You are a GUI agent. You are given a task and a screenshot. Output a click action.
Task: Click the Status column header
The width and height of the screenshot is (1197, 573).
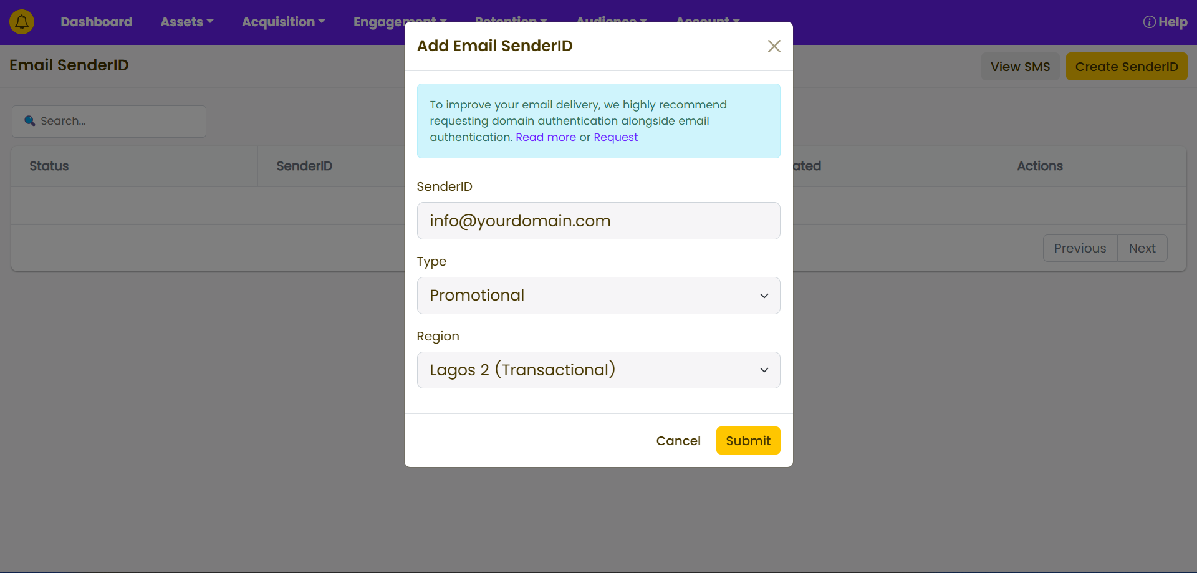coord(49,166)
